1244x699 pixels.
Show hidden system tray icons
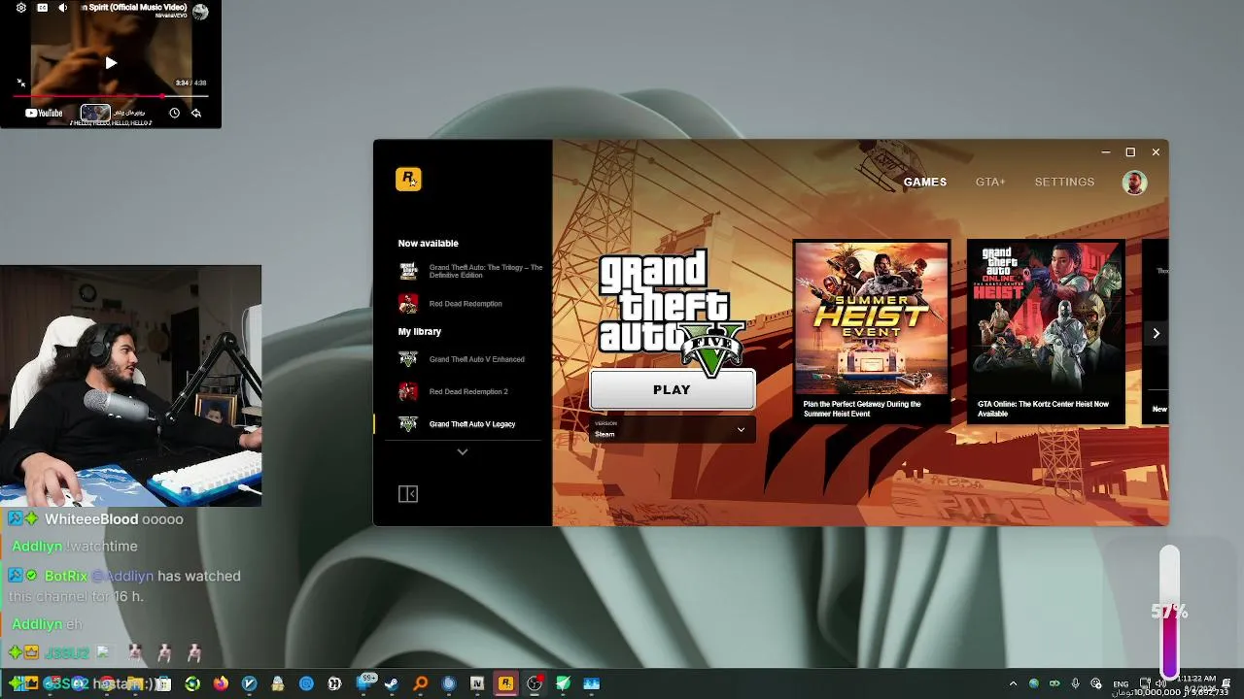point(1013,683)
